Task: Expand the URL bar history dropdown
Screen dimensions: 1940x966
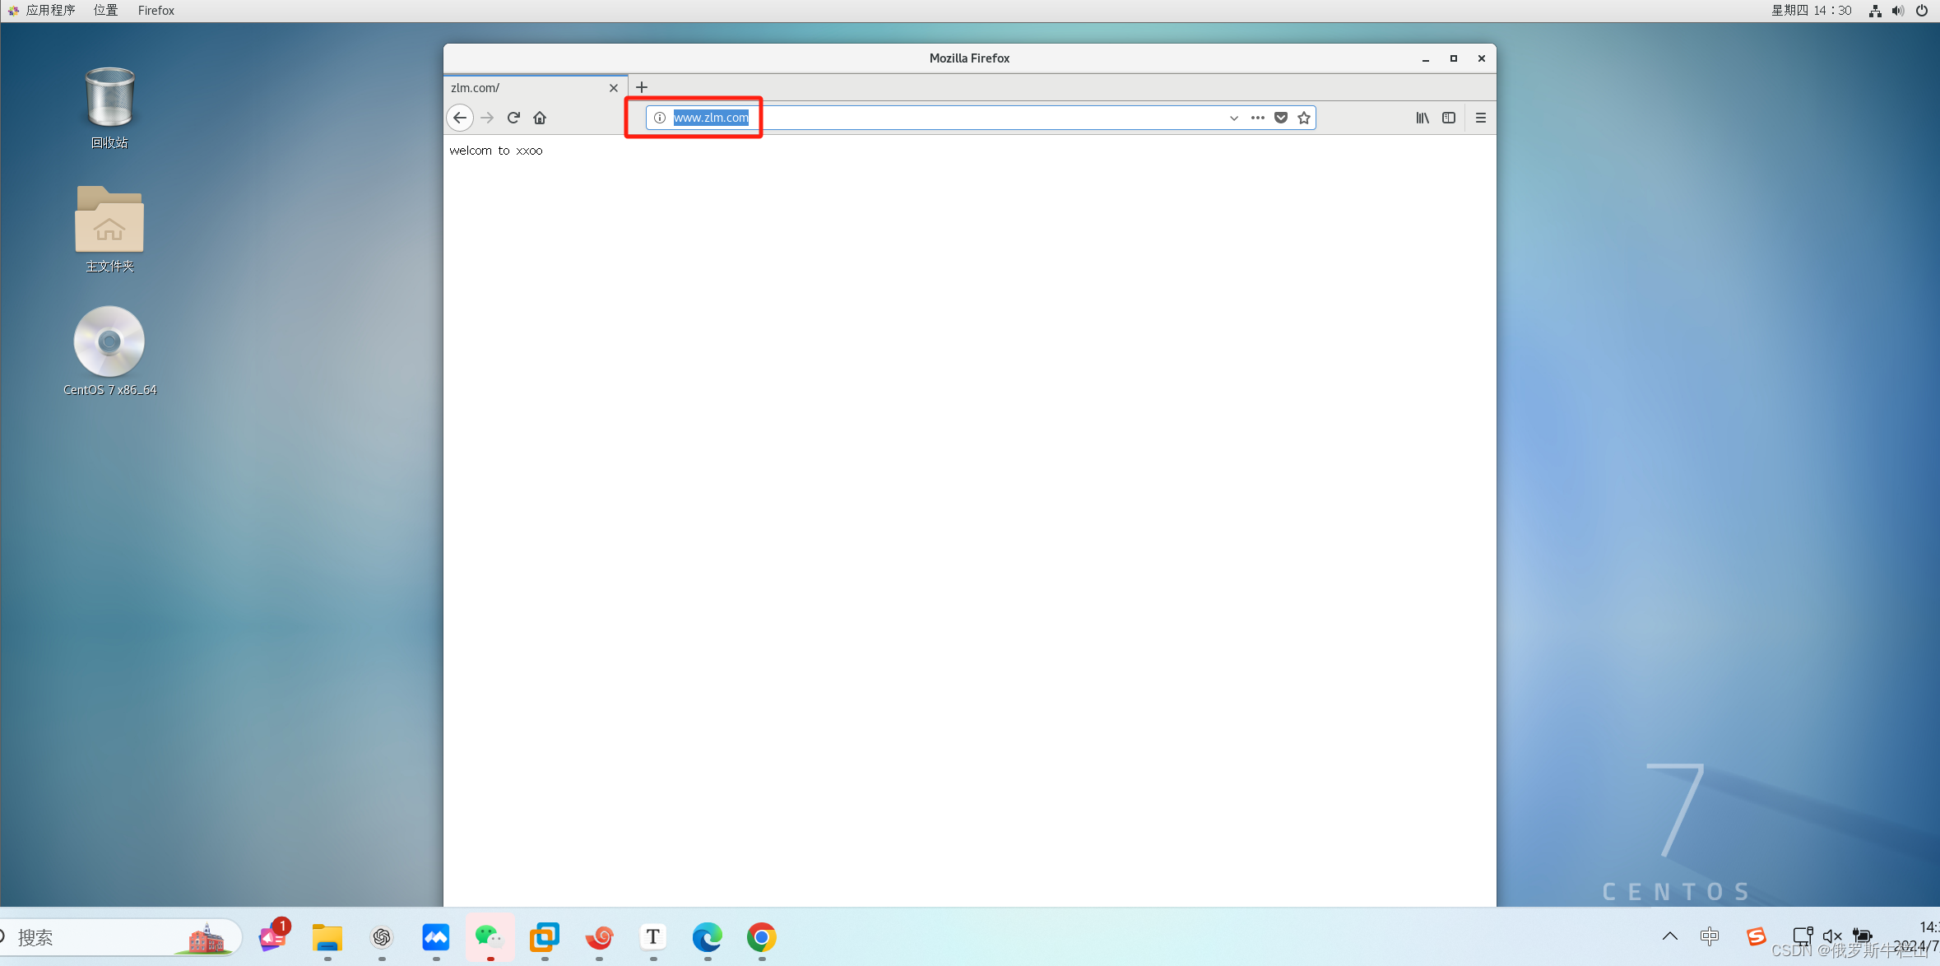Action: [1234, 118]
